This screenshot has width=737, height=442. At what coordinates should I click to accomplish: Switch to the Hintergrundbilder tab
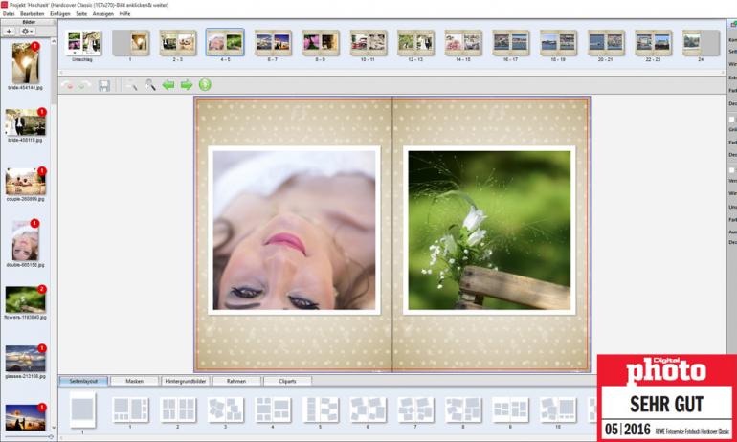186,381
